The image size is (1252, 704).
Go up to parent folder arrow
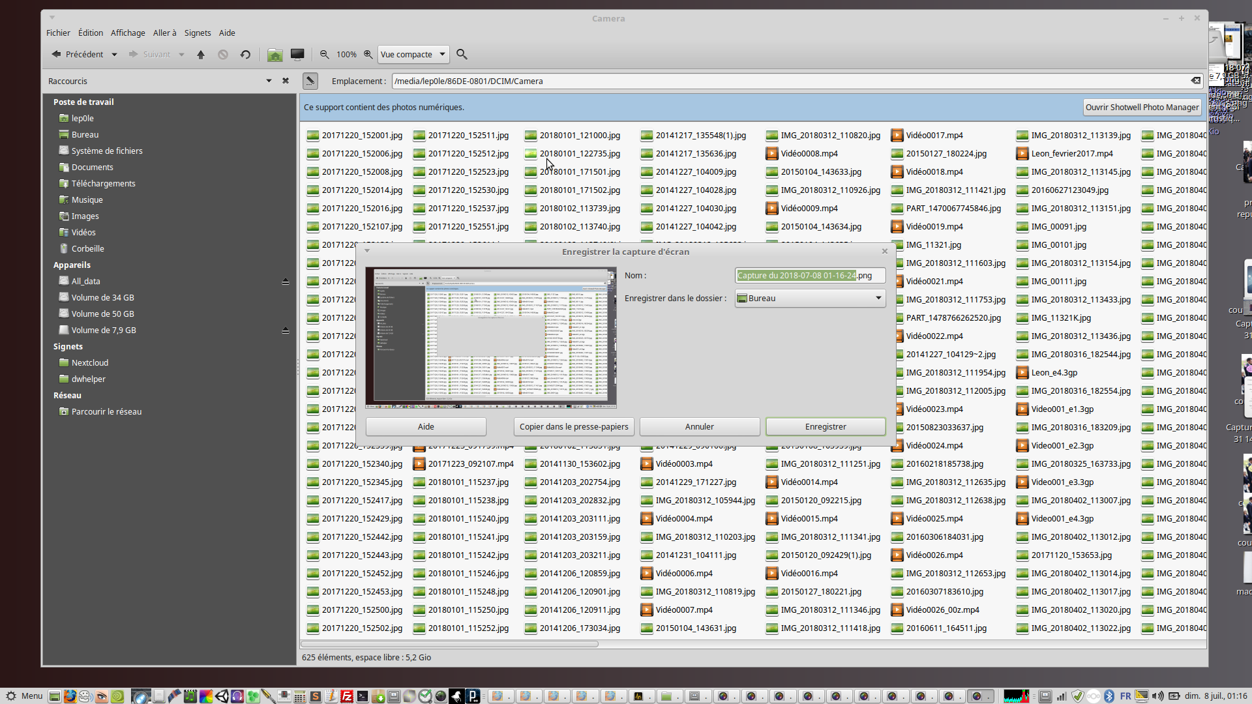(x=201, y=55)
